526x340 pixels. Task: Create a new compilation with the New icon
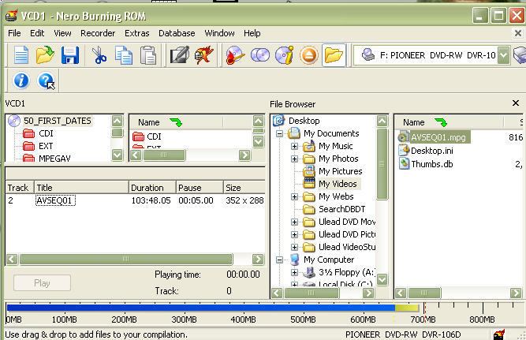click(x=21, y=55)
